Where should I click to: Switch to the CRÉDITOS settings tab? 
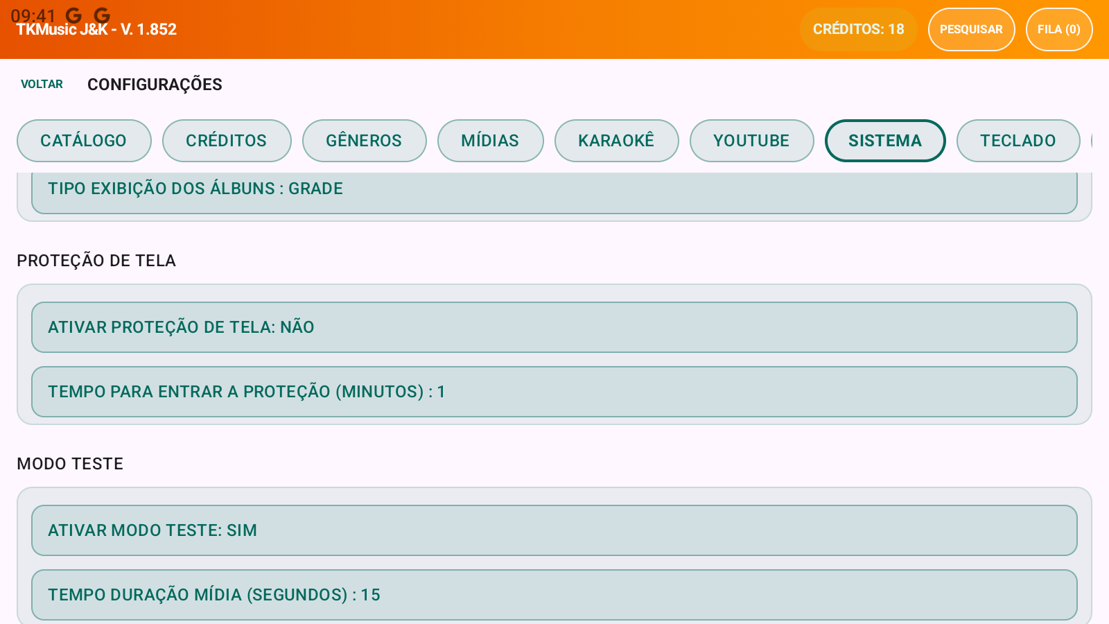pyautogui.click(x=227, y=141)
